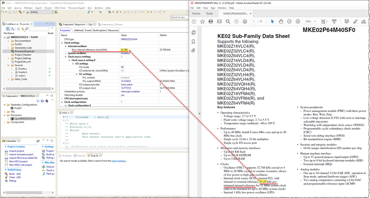Switch to the Methods tab in Component Inspector
This screenshot has width=370, height=198.
coord(79,30)
